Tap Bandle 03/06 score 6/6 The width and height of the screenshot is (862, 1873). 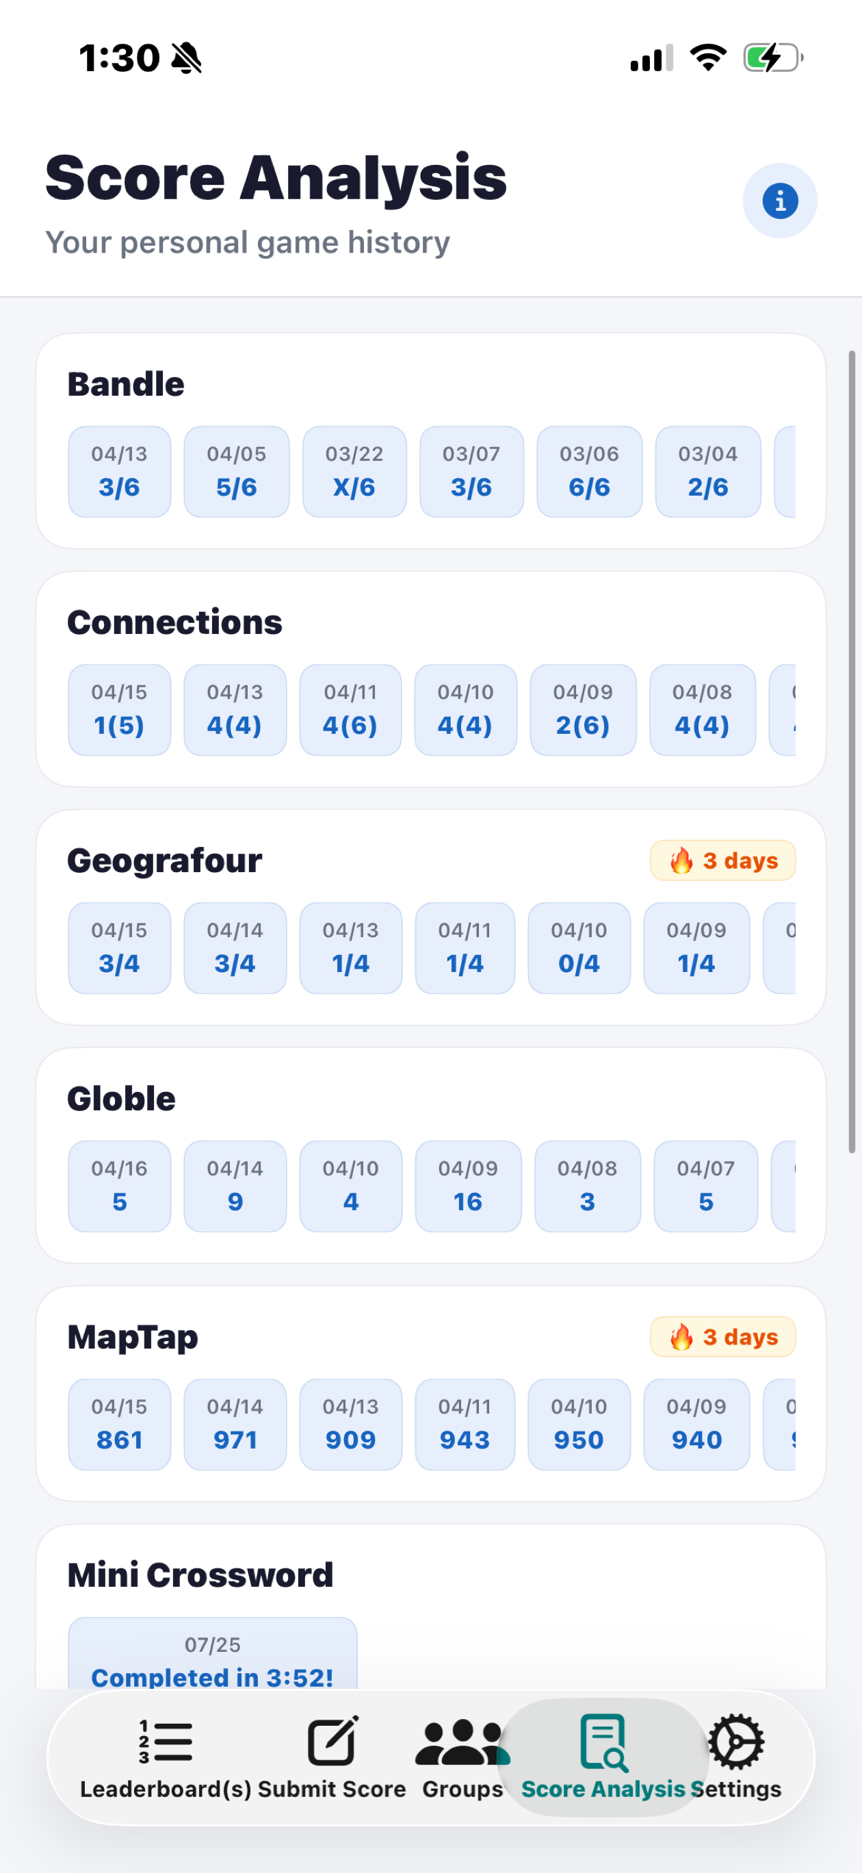click(589, 471)
